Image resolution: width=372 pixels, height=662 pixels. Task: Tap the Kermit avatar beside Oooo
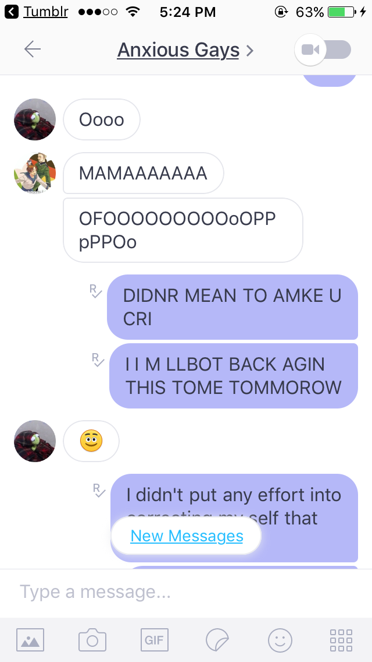35,119
